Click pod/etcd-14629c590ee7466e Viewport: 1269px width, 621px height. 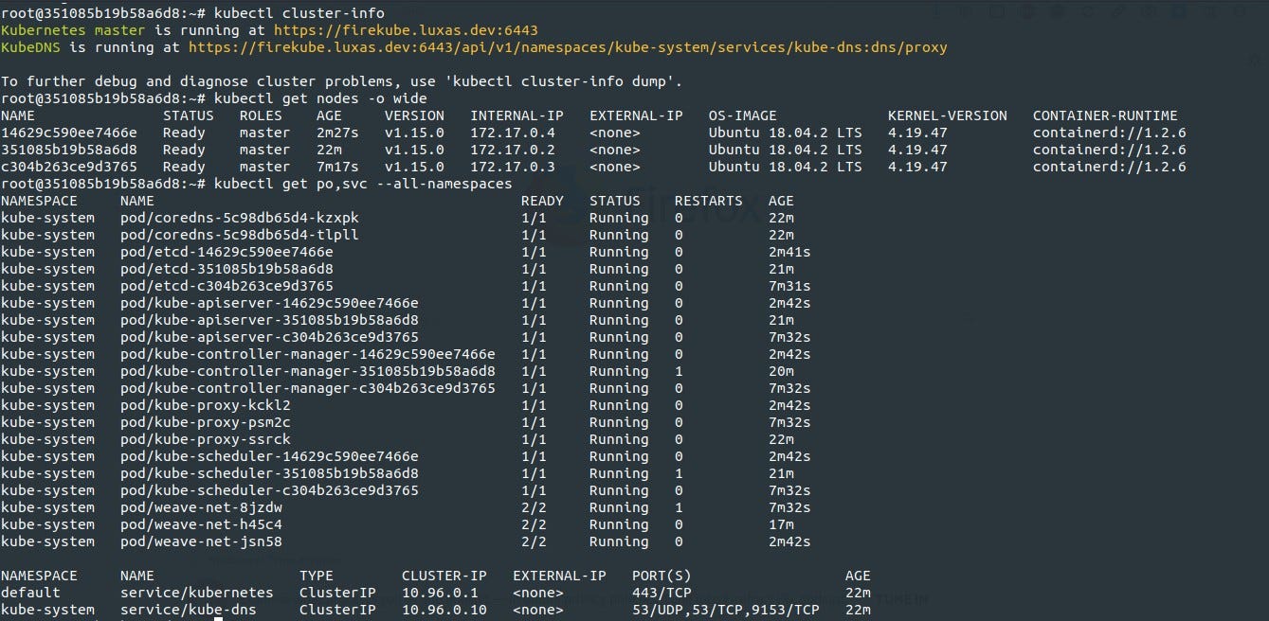pos(227,252)
